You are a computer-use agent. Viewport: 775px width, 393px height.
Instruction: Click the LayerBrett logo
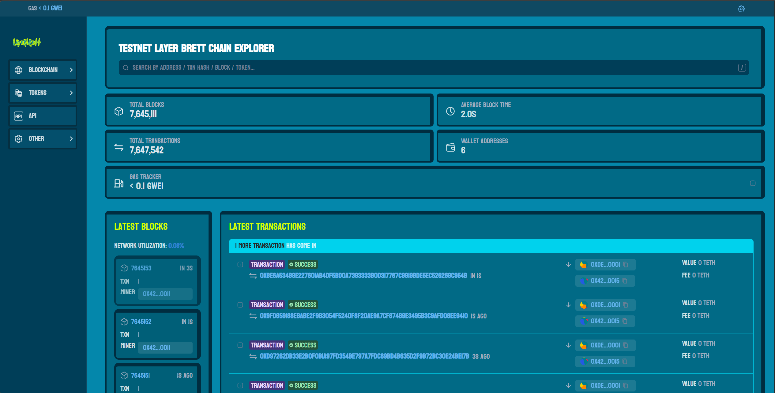(x=27, y=42)
